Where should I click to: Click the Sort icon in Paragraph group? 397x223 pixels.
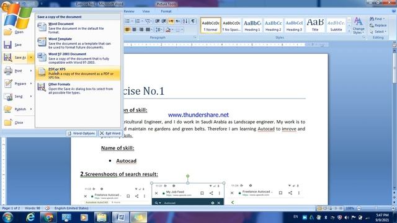[x=185, y=21]
